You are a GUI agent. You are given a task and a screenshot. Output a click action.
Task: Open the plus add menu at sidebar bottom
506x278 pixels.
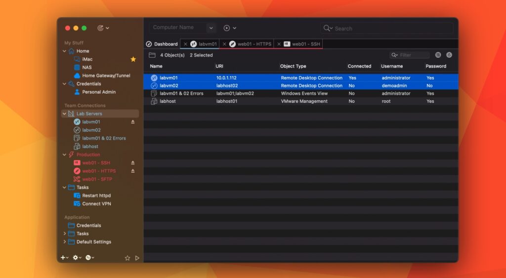[x=64, y=258]
